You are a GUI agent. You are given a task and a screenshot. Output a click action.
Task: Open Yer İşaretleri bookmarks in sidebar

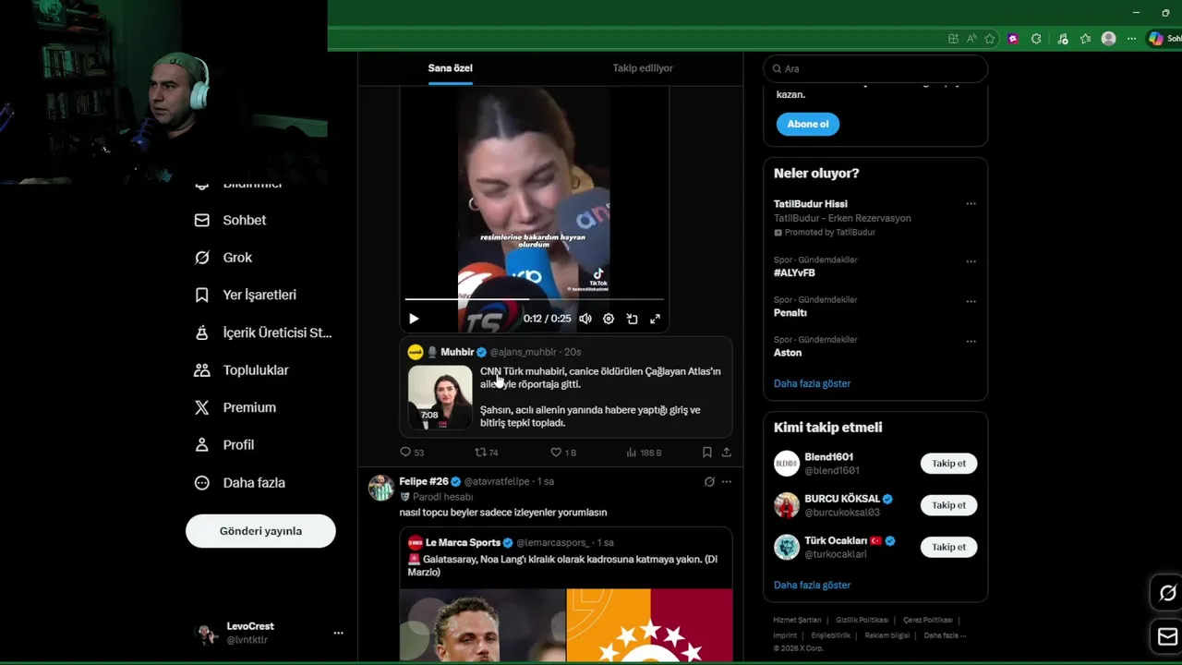pyautogui.click(x=246, y=295)
